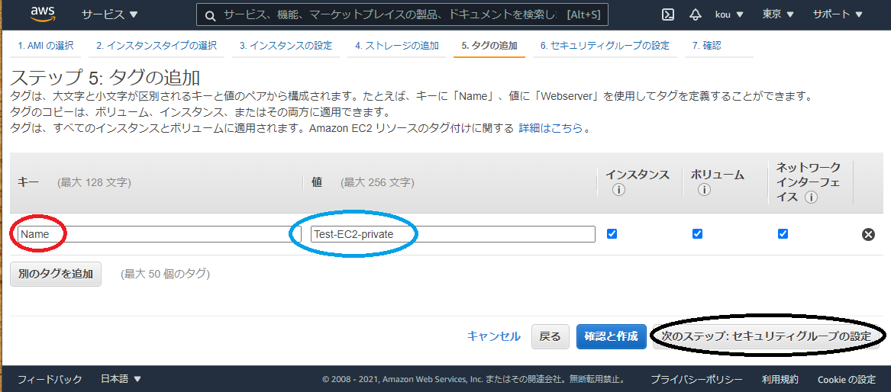The height and width of the screenshot is (392, 891).
Task: Open the サービス dropdown menu
Action: click(110, 14)
